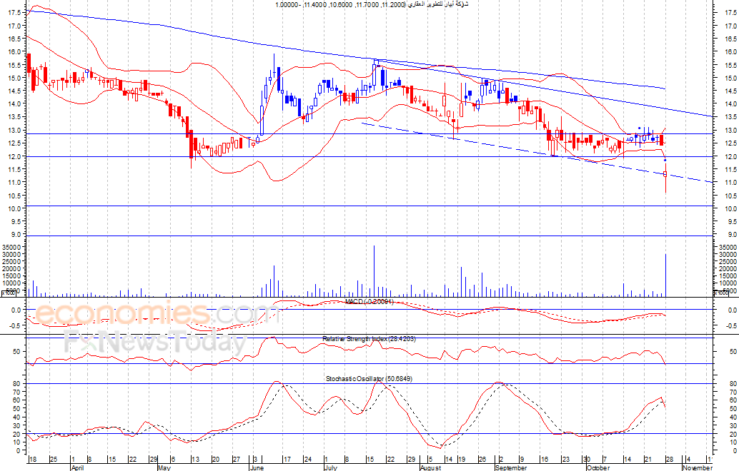739x471 pixels.
Task: Click the July month label
Action: (331, 467)
